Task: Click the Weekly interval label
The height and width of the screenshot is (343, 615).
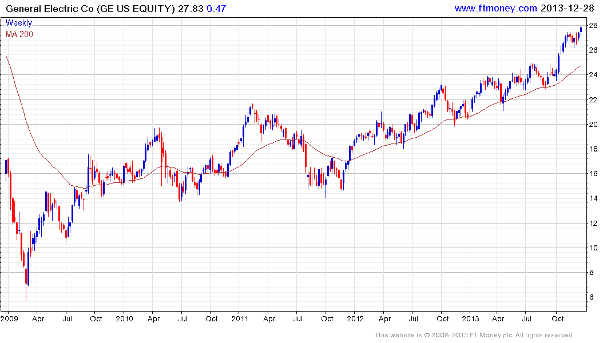Action: point(19,23)
